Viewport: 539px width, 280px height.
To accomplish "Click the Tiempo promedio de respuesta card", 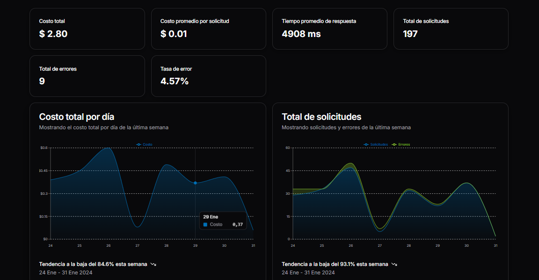I will coord(329,29).
